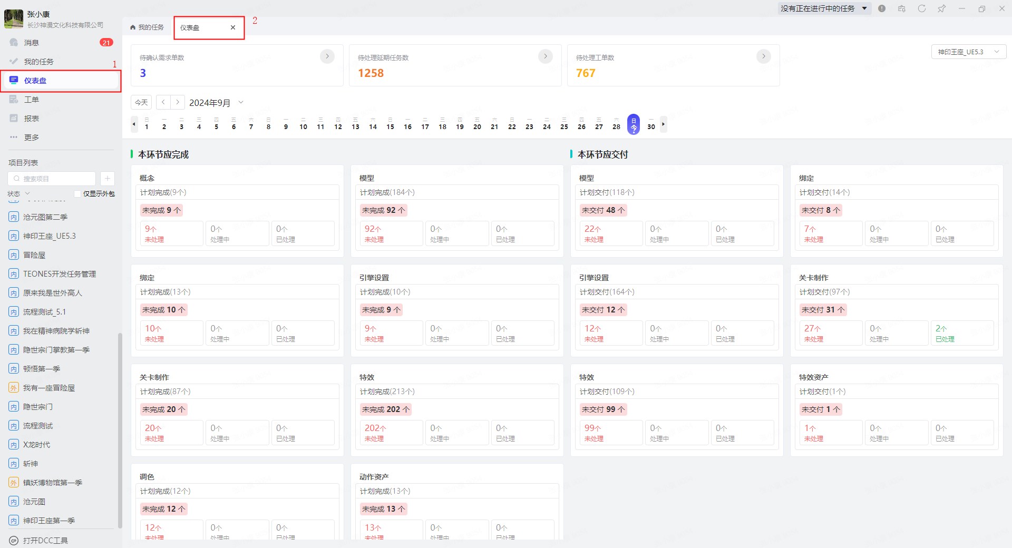The width and height of the screenshot is (1012, 548).
Task: Open 打开DCC工具 at sidebar bottom
Action: click(45, 540)
